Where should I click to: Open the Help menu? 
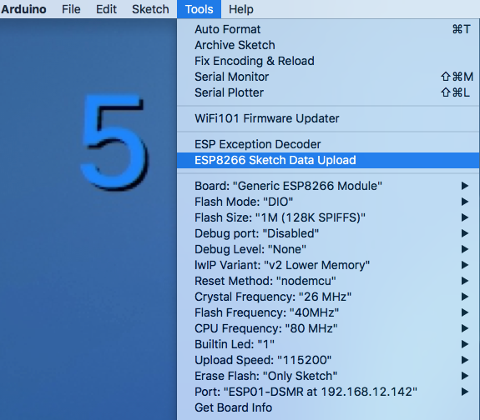[x=241, y=9]
